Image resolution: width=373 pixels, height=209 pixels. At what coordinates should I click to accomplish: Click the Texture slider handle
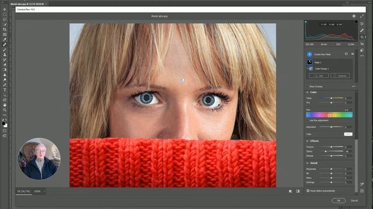(332, 147)
